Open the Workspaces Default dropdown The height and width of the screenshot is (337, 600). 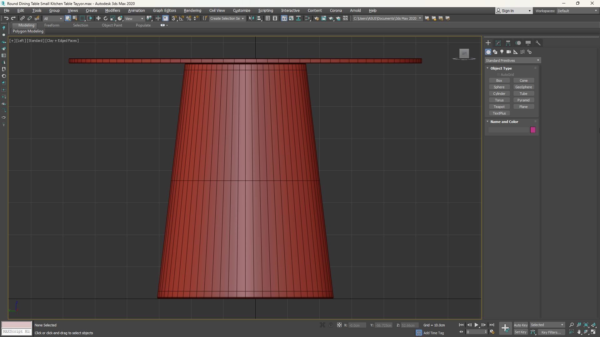[x=577, y=11]
